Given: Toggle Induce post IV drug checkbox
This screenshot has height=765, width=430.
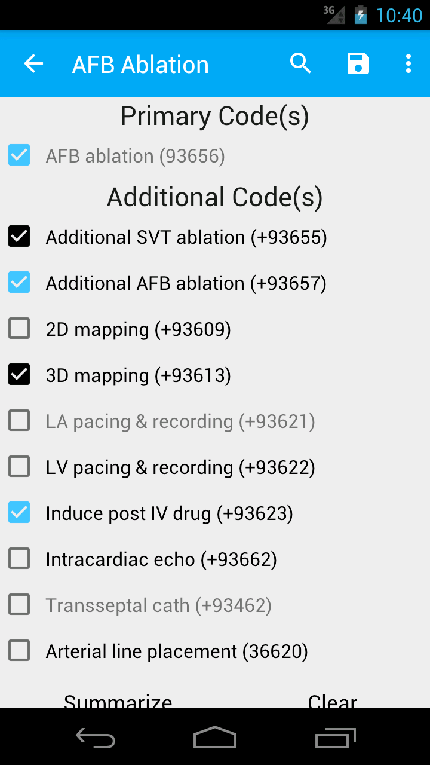Looking at the screenshot, I should [19, 513].
